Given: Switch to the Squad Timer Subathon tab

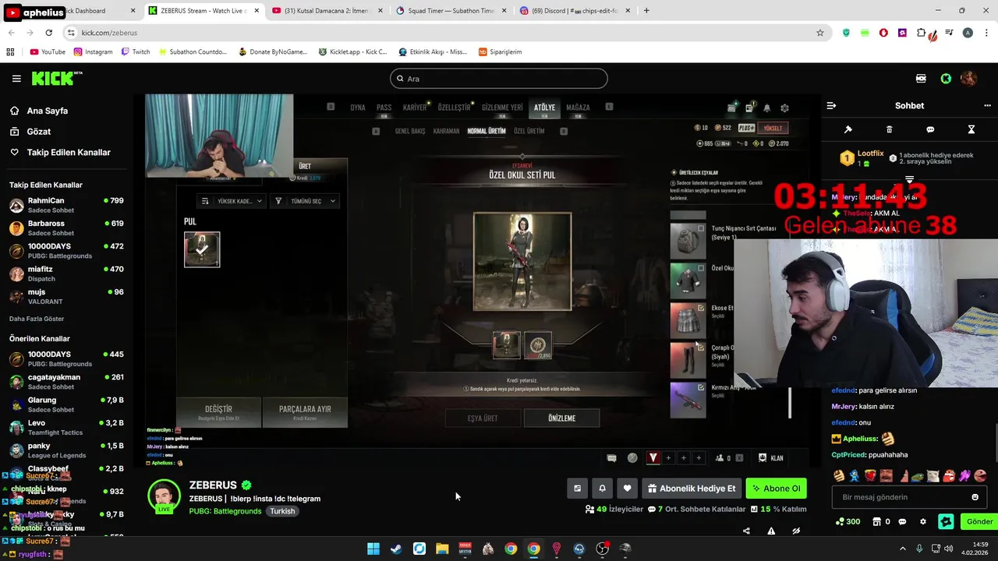Looking at the screenshot, I should pos(450,11).
